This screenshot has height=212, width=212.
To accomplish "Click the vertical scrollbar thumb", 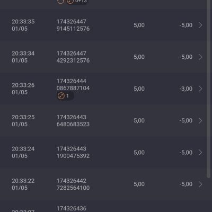I will pos(209,89).
